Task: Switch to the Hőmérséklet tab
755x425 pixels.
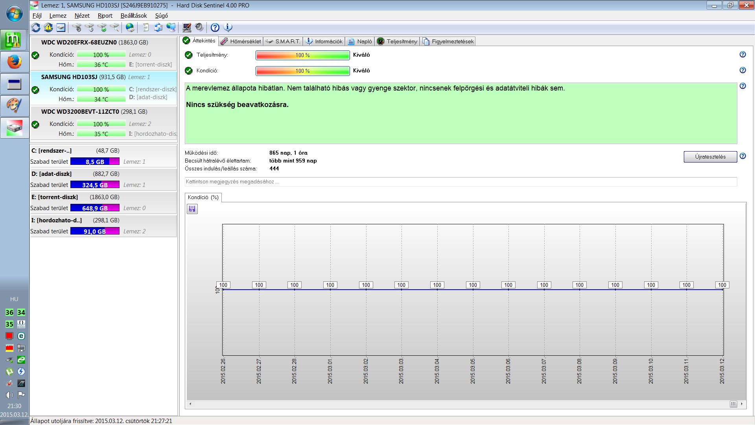Action: [241, 41]
